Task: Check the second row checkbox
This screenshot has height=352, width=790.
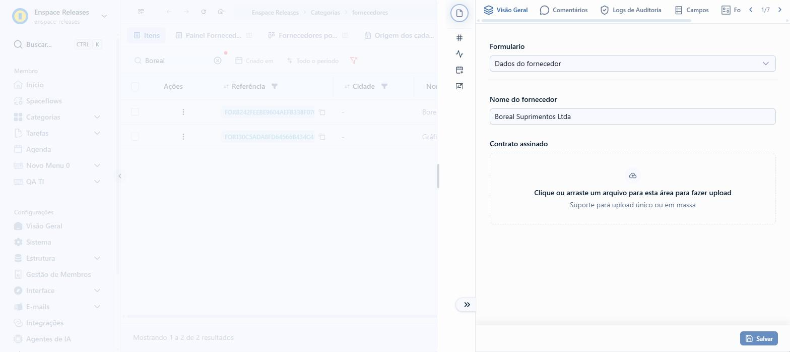Action: click(135, 137)
